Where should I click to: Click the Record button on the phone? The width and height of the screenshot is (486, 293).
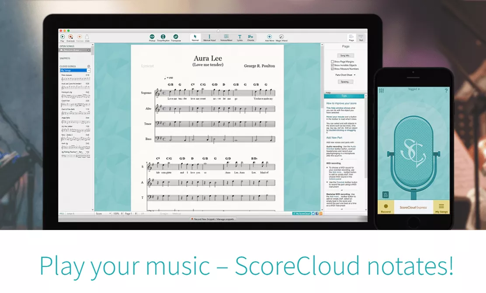pyautogui.click(x=385, y=207)
